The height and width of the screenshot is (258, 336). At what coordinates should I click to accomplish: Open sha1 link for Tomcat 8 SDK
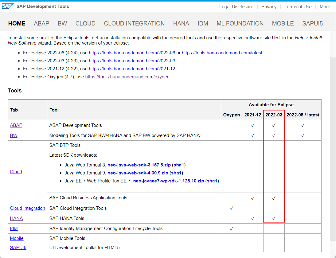[x=179, y=165]
